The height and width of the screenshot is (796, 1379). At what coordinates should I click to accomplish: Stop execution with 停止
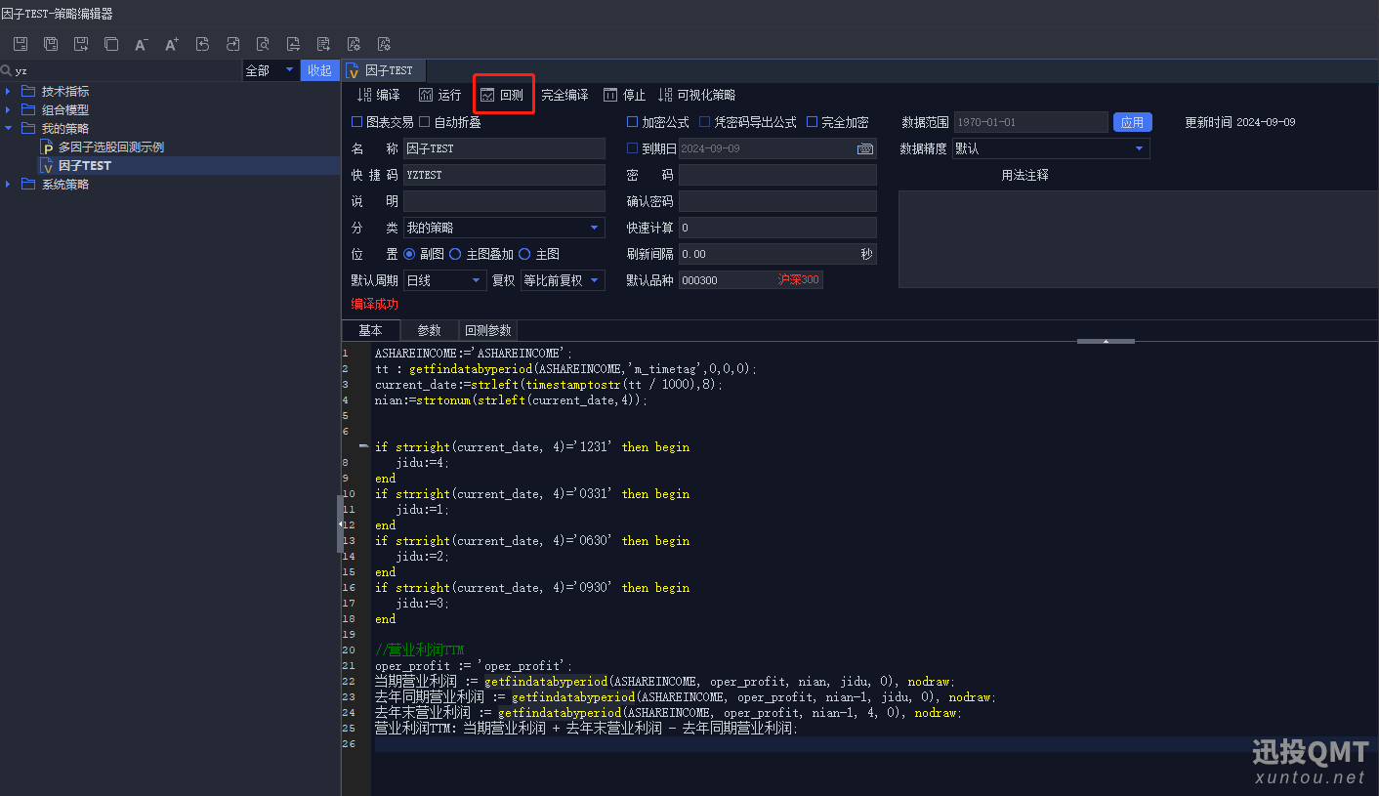(624, 95)
